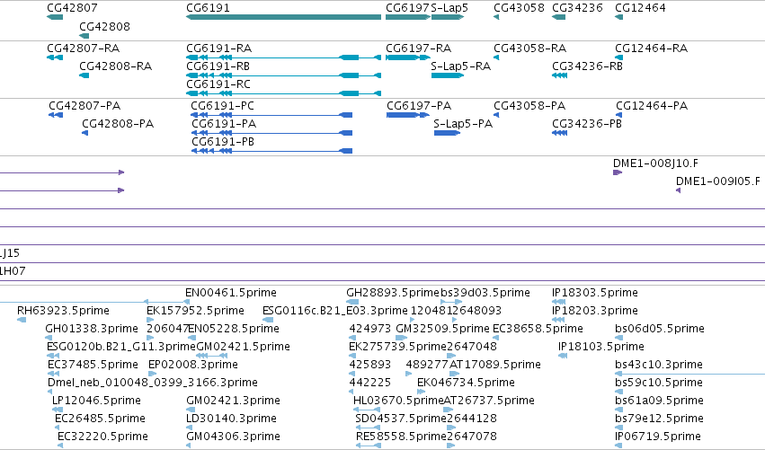Select the DME1-009I05.F clone feature
Viewport: 765px width, 450px height.
click(678, 190)
